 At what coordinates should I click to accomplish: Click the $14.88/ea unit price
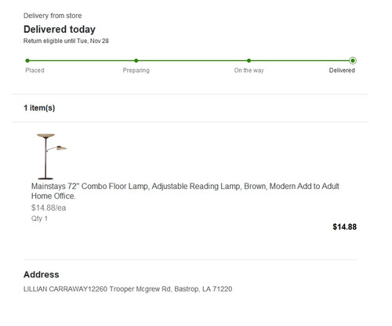tap(49, 208)
